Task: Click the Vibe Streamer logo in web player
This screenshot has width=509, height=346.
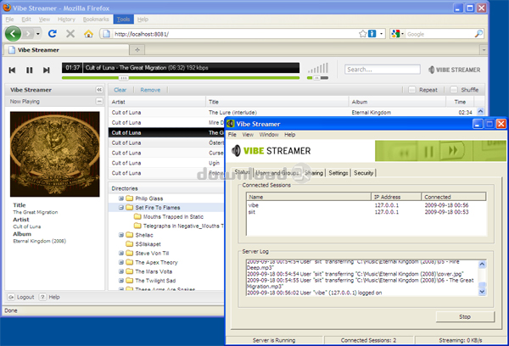Action: 454,70
